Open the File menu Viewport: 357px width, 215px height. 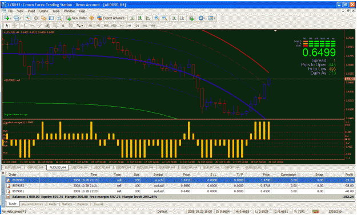click(10, 11)
